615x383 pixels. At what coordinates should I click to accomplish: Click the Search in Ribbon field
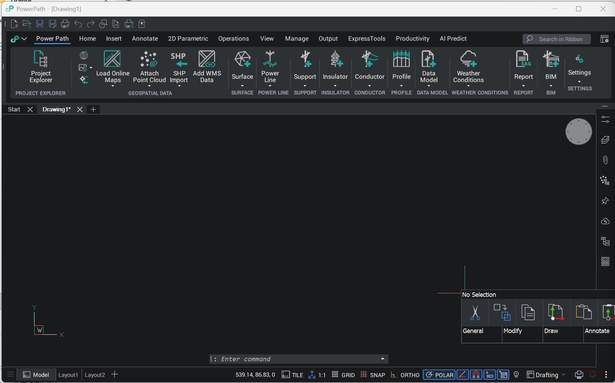556,39
